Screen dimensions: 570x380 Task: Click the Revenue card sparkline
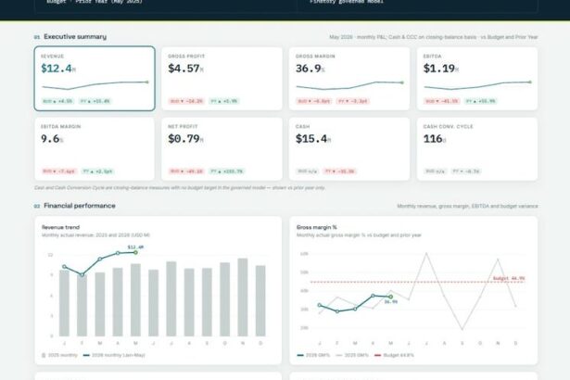[95, 85]
